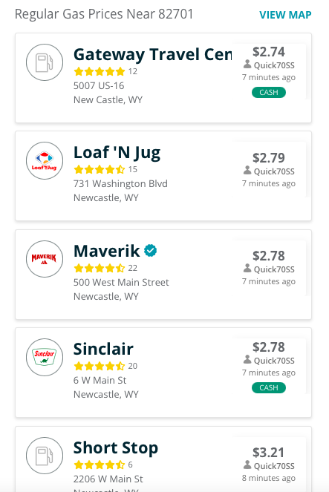
Task: Click the Sinclair dinosaur logo
Action: tap(45, 357)
